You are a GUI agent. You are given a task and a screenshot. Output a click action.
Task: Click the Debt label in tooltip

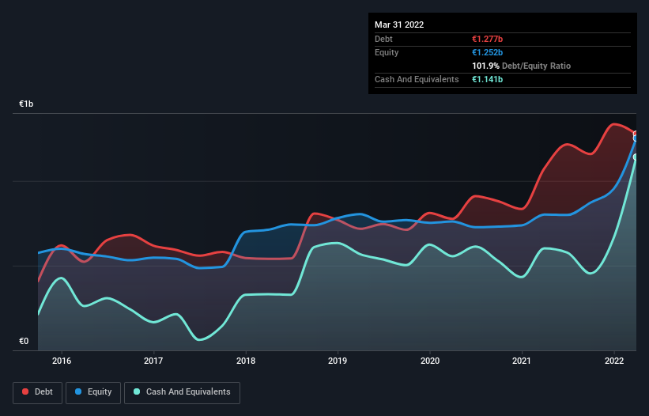pyautogui.click(x=383, y=39)
